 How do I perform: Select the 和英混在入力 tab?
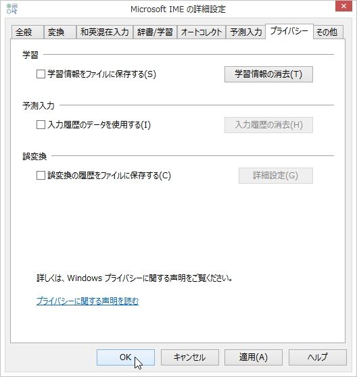click(x=105, y=32)
